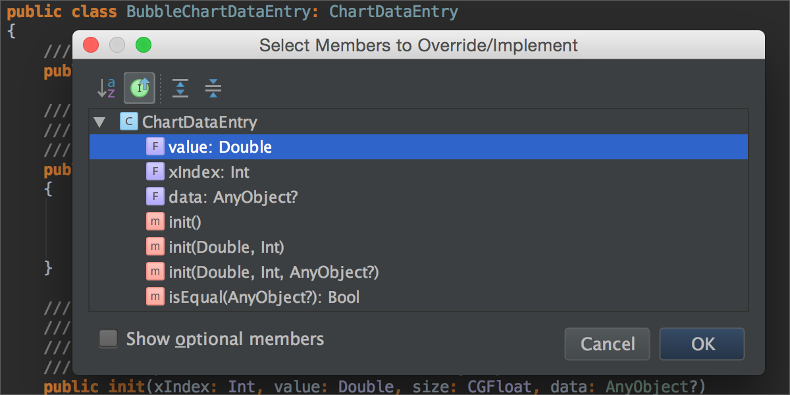Select isEqual(AnyObject?): Bool method
The image size is (790, 395).
264,298
